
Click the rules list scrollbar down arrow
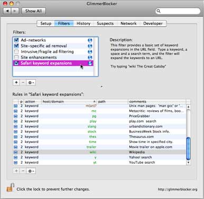click(x=188, y=163)
